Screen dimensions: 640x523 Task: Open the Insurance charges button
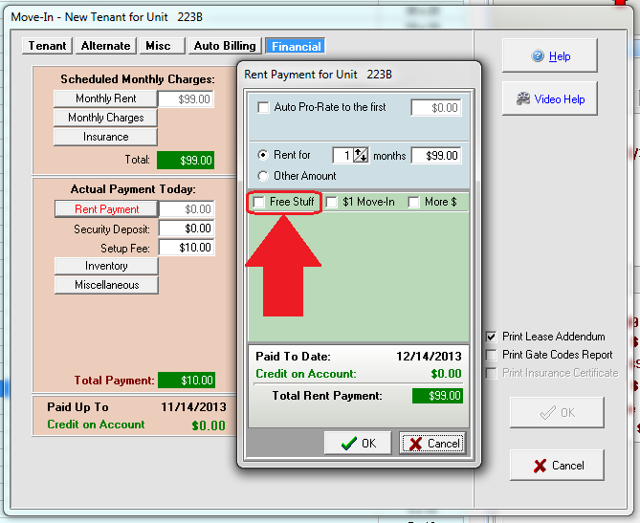tap(105, 137)
